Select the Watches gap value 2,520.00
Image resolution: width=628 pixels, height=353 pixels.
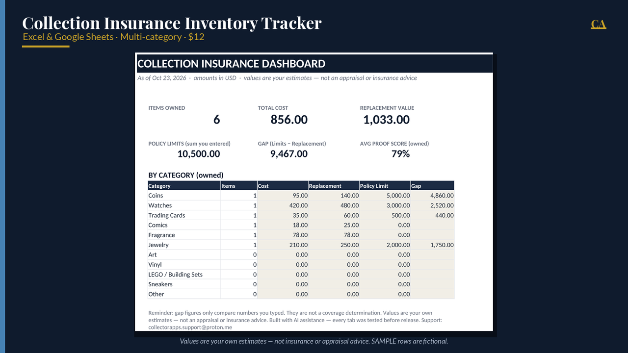[432, 205]
